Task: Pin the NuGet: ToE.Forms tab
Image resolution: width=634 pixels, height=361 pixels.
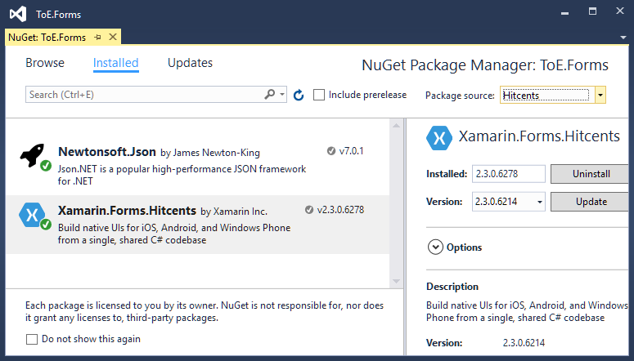Action: [97, 37]
